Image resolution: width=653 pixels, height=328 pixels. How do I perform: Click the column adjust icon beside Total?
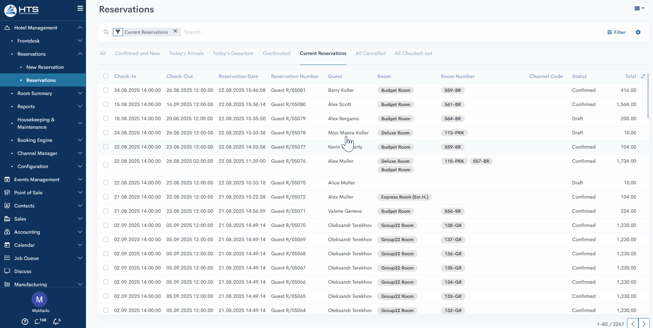[643, 76]
